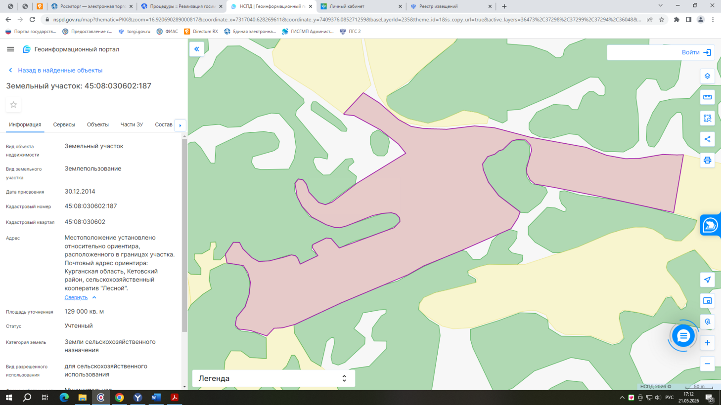Open the Объекты tab
Image resolution: width=721 pixels, height=405 pixels.
(x=98, y=124)
